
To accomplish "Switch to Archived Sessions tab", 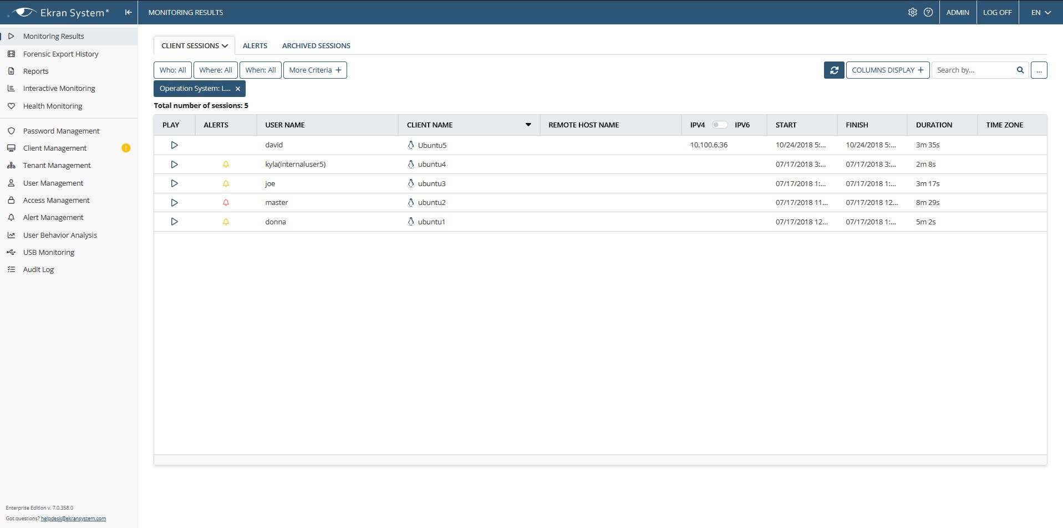I will 316,45.
